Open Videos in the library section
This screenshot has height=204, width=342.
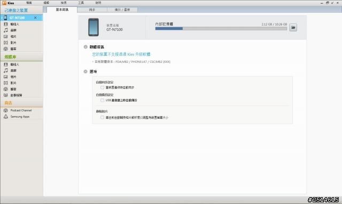coord(21,83)
